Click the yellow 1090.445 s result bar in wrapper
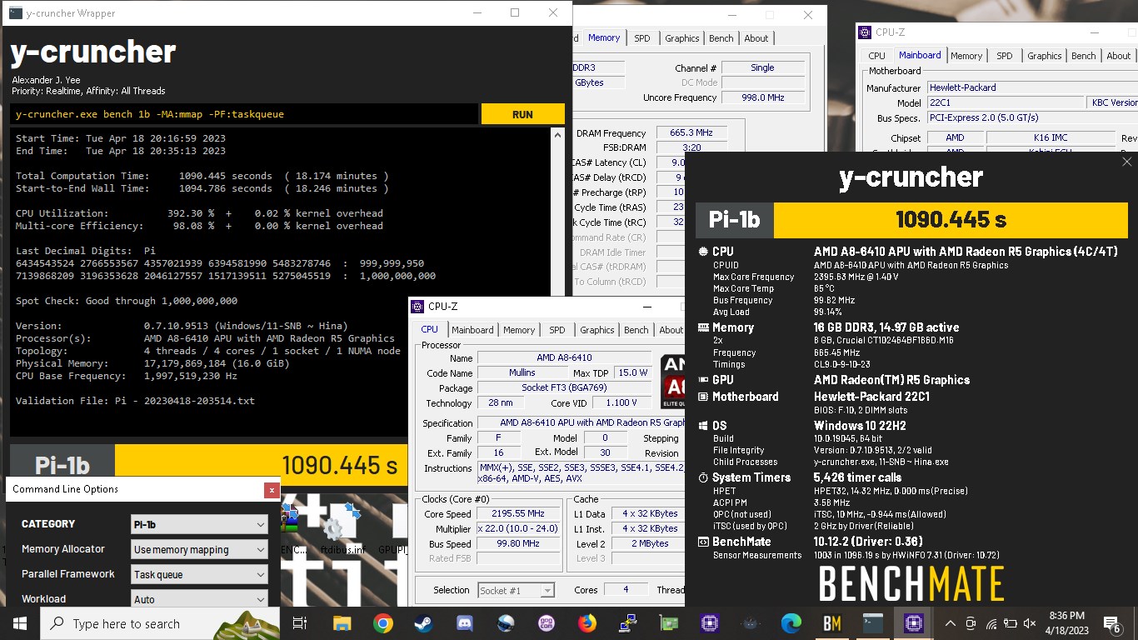Screen dimensions: 1138x640 [x=261, y=465]
